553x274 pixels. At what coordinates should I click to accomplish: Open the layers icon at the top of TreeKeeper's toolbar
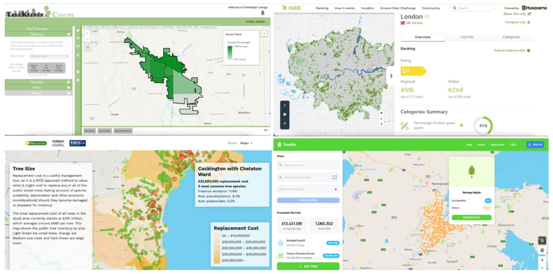coord(78,30)
